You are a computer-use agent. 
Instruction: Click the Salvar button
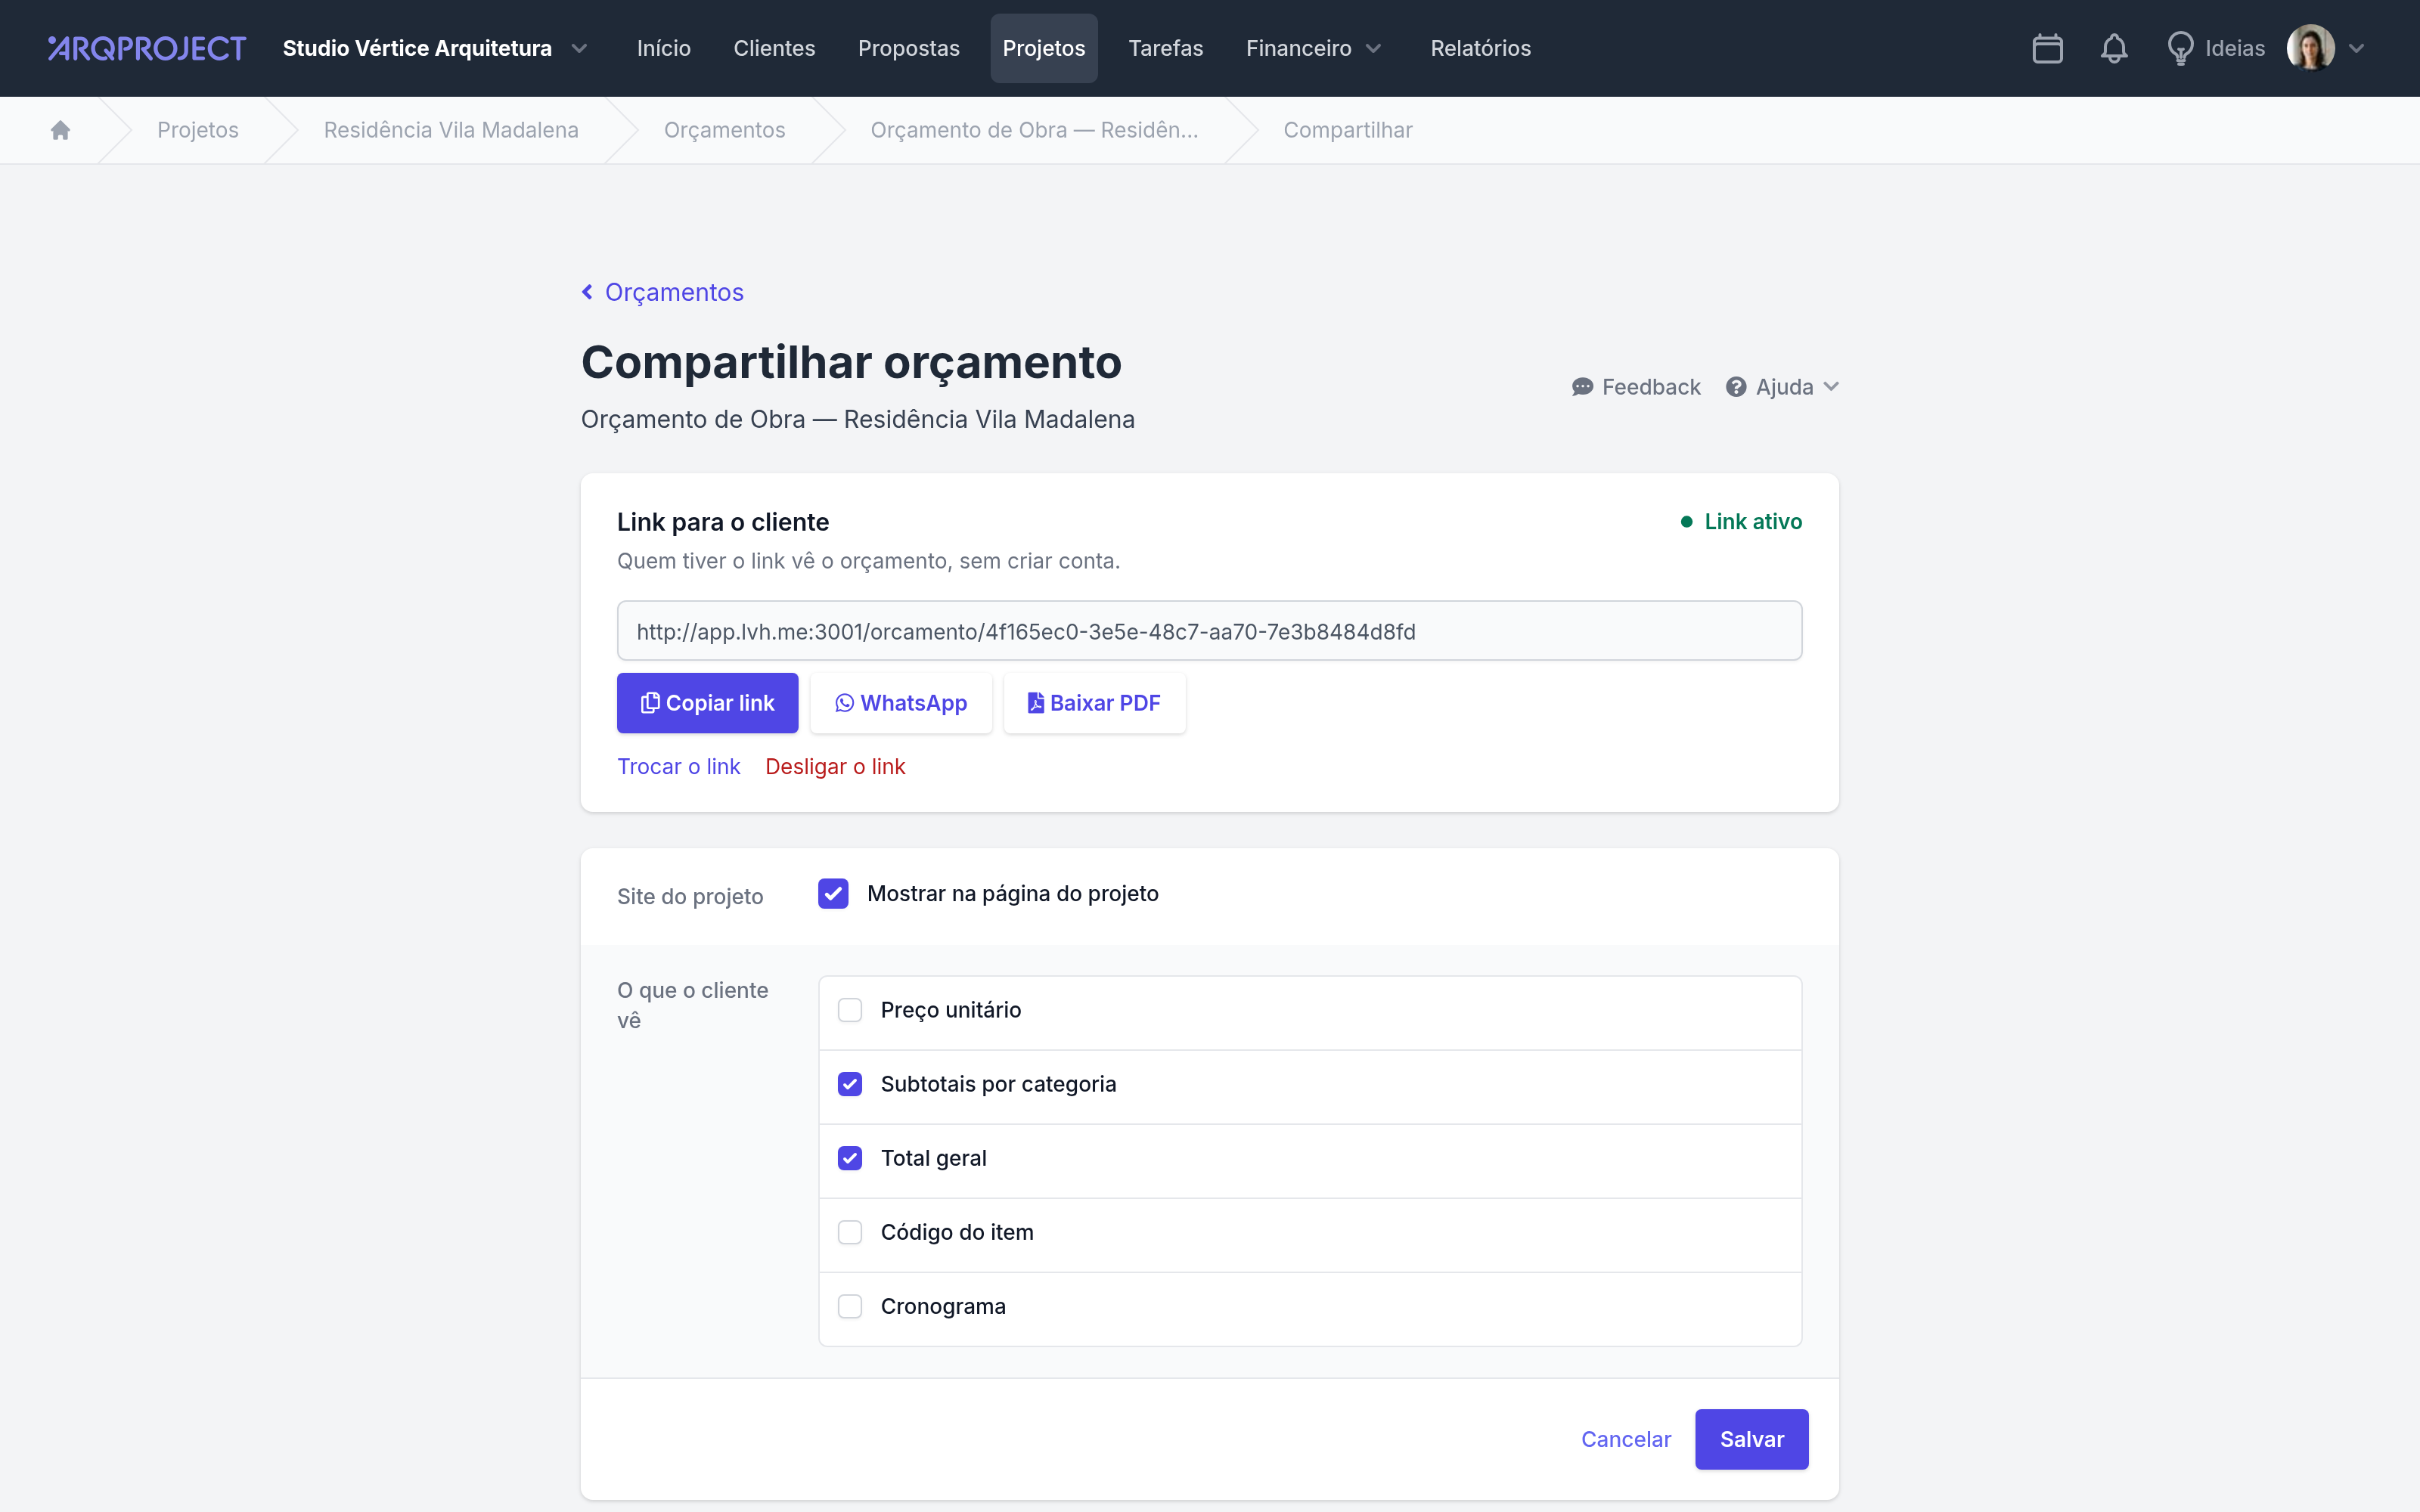pyautogui.click(x=1752, y=1439)
